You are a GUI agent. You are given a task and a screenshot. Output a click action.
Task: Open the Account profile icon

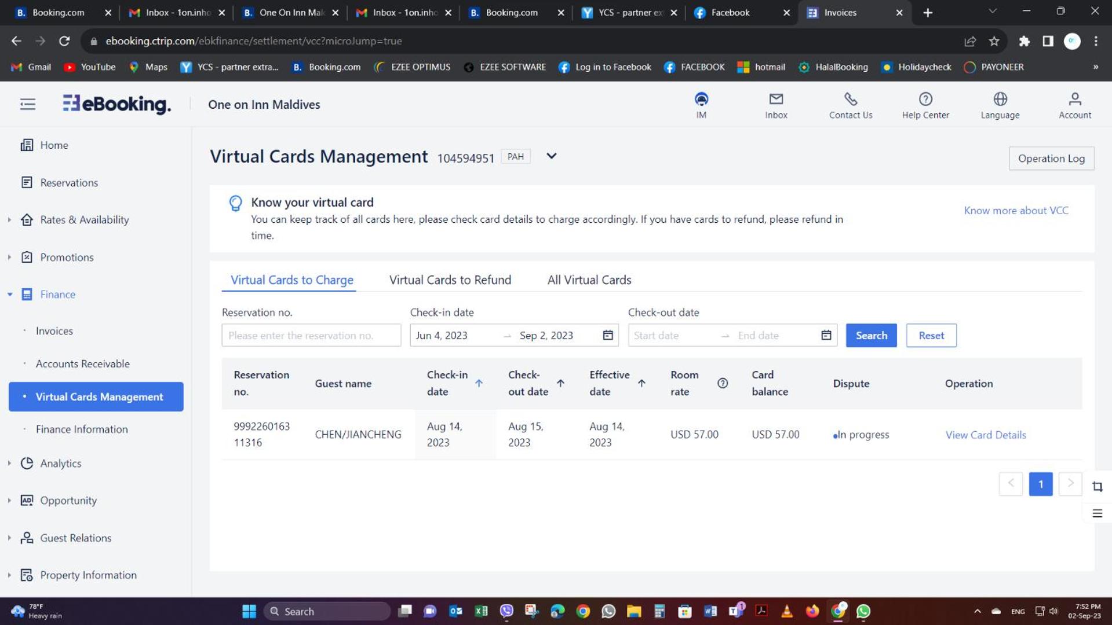pos(1074,100)
